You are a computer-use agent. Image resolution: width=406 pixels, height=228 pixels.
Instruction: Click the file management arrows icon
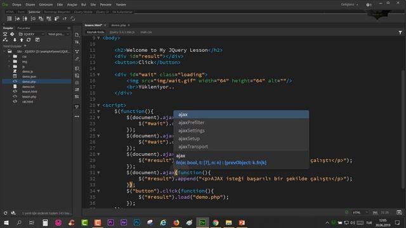[x=77, y=42]
